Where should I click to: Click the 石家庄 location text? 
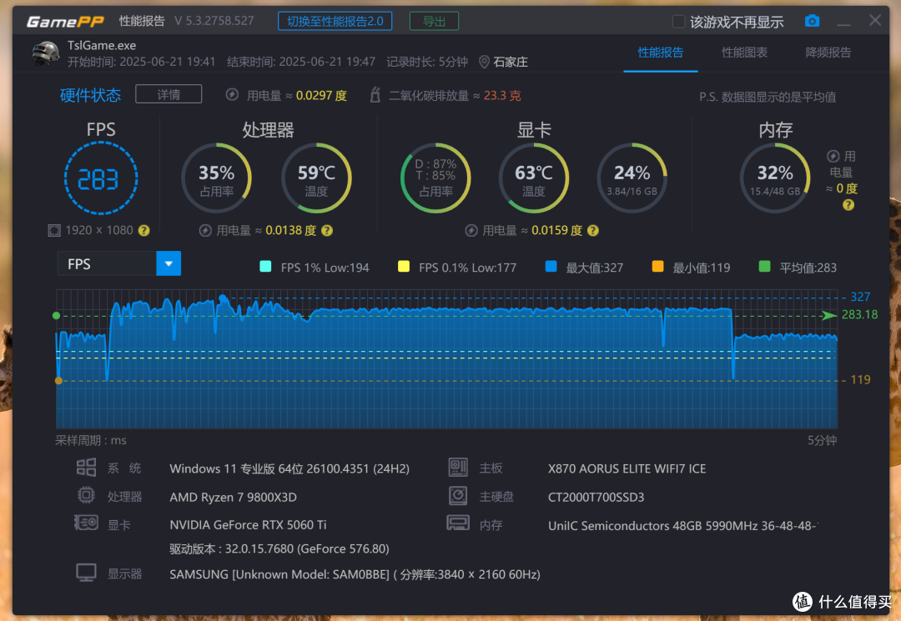pyautogui.click(x=511, y=62)
